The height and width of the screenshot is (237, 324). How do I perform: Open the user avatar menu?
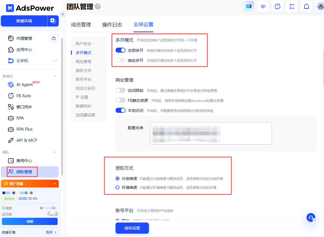coord(320,6)
